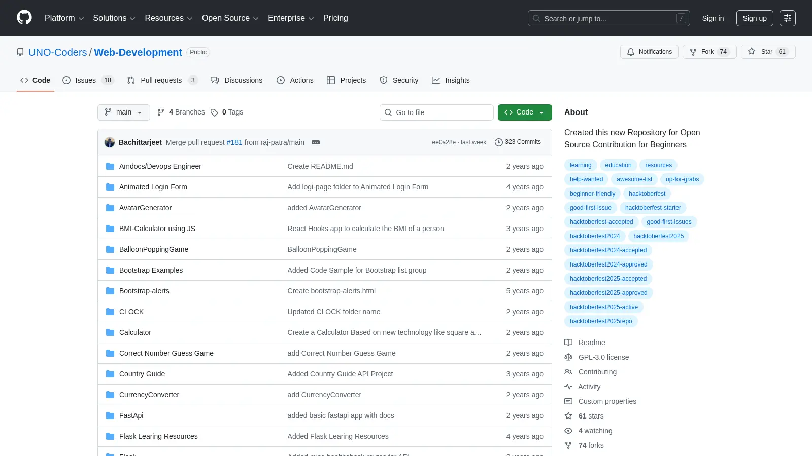Click the Insights graph icon
Screen dimensions: 812x456
click(x=436, y=80)
